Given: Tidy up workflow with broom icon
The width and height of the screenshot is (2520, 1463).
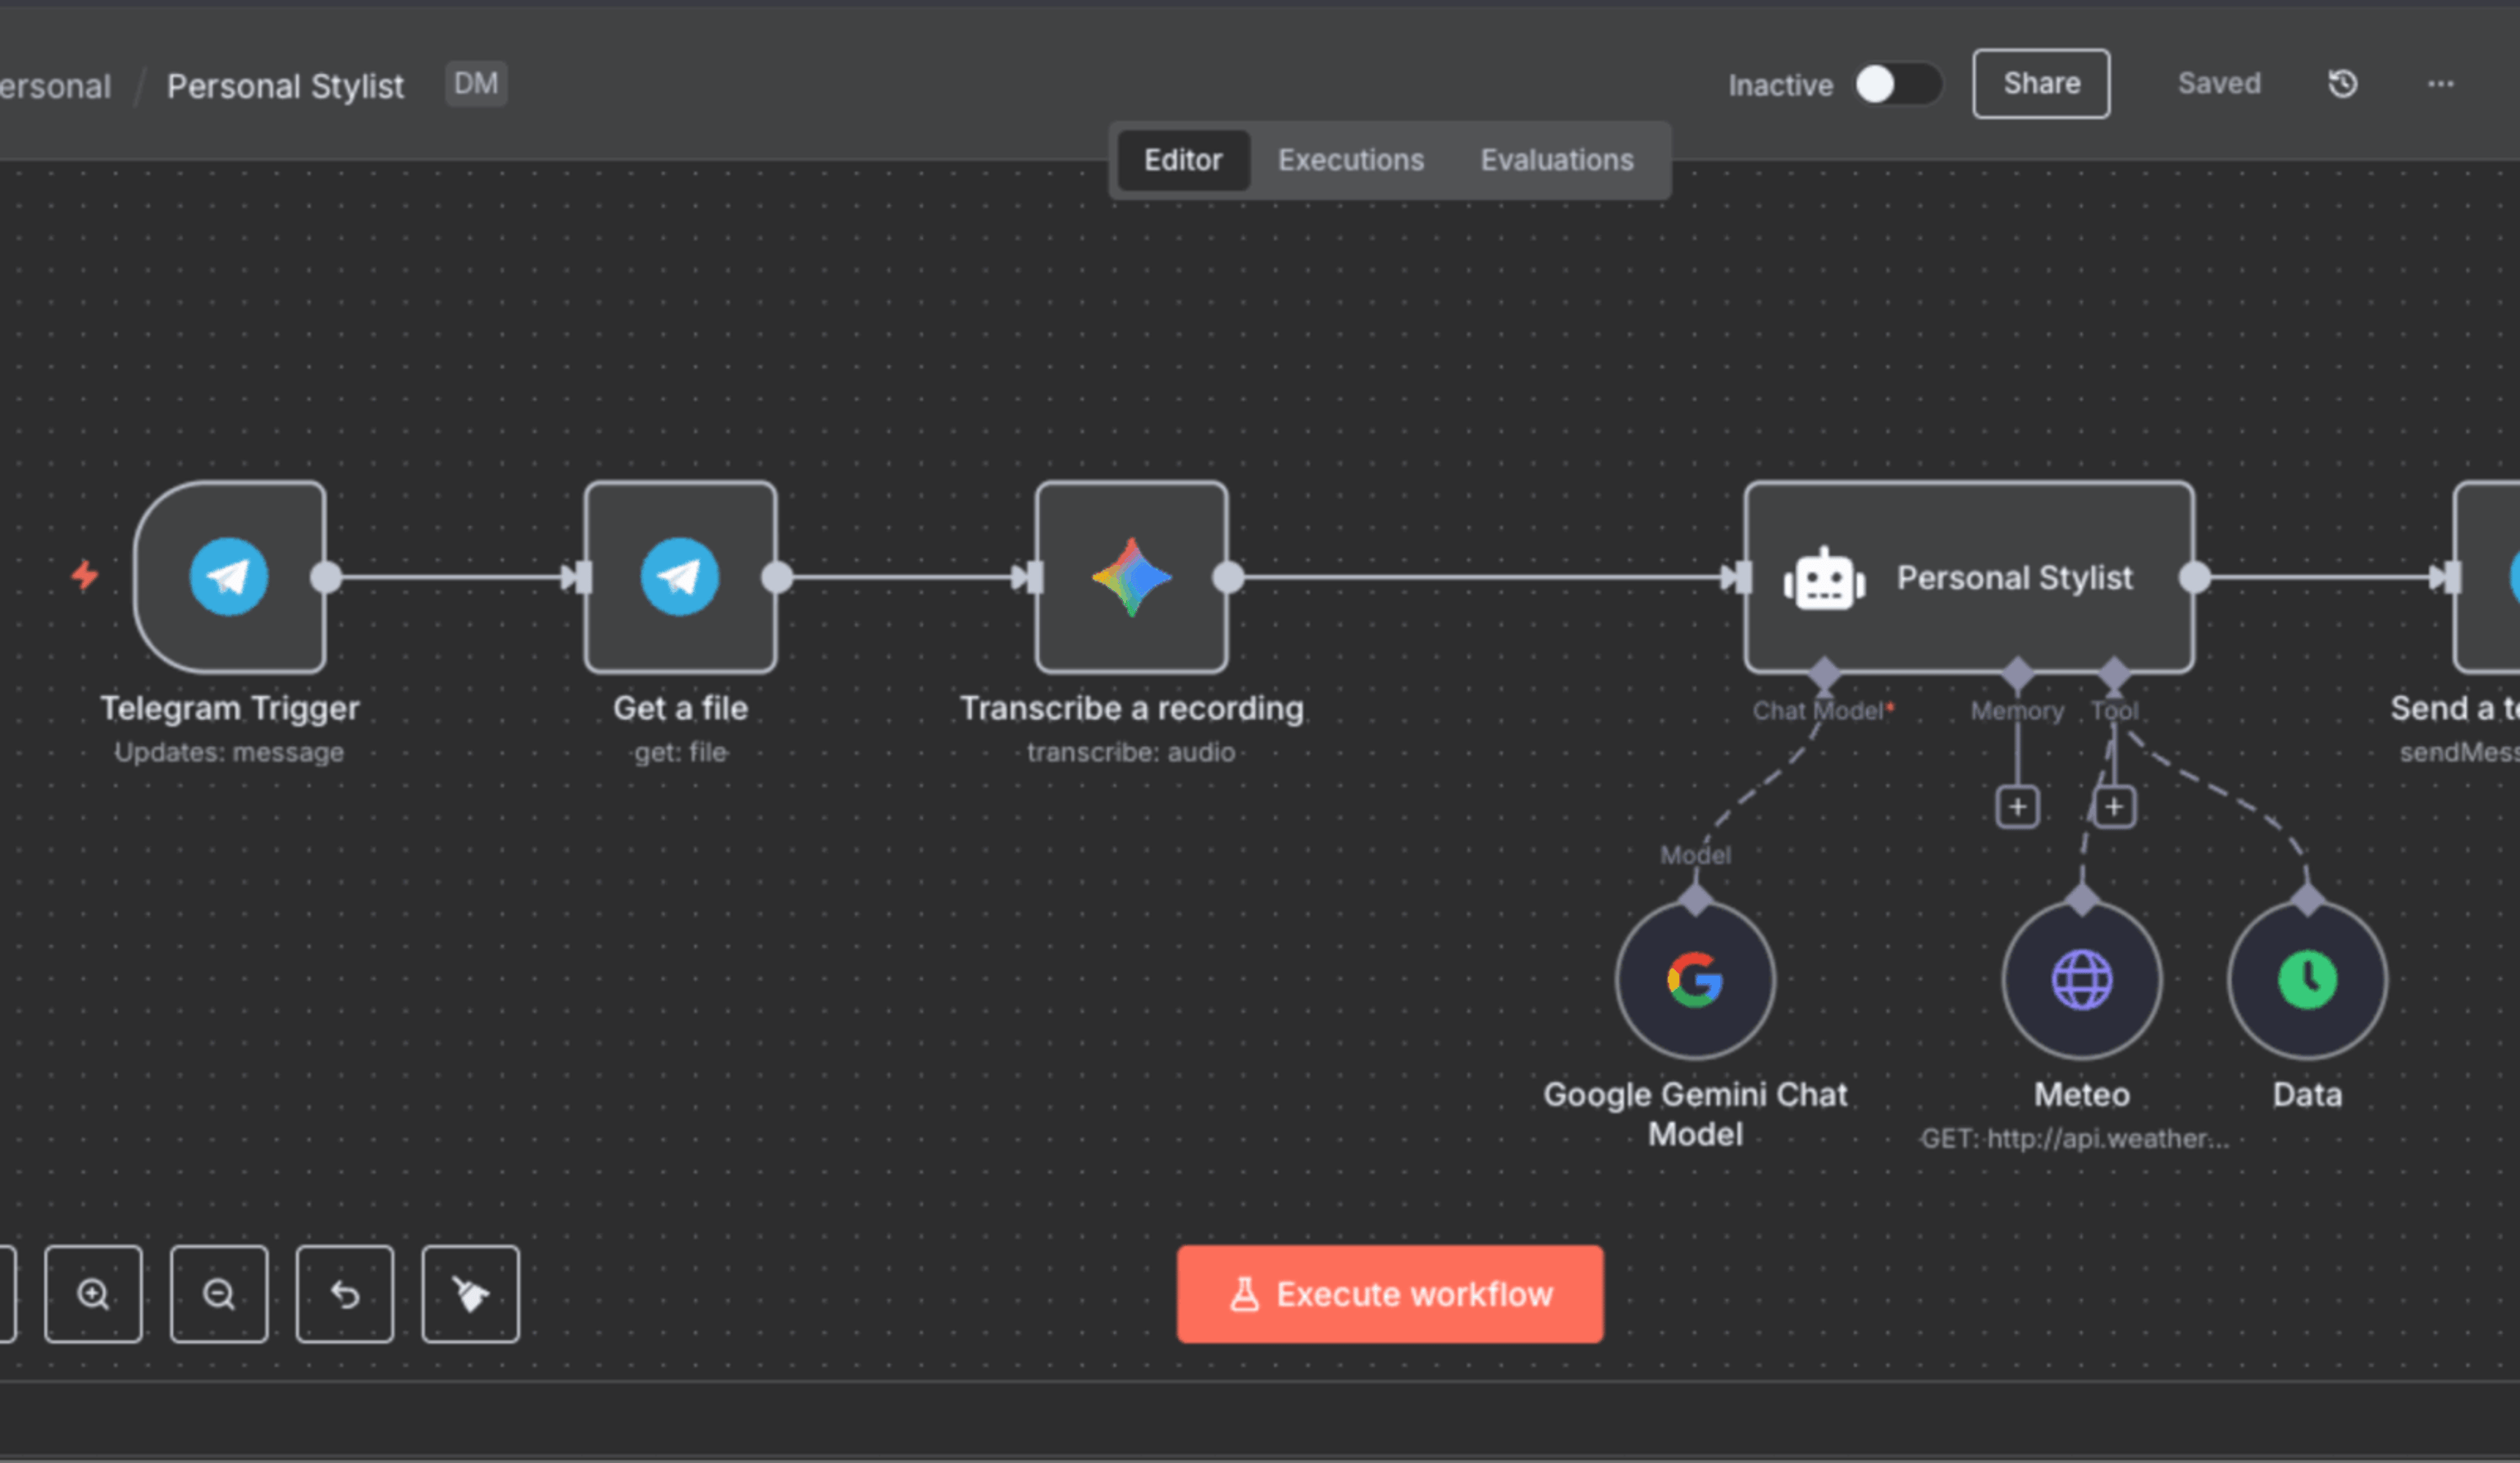Looking at the screenshot, I should coord(471,1294).
